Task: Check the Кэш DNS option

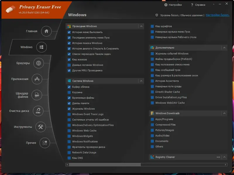Action: 69,158
